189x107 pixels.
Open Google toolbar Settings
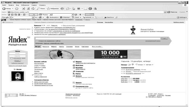click(182, 17)
